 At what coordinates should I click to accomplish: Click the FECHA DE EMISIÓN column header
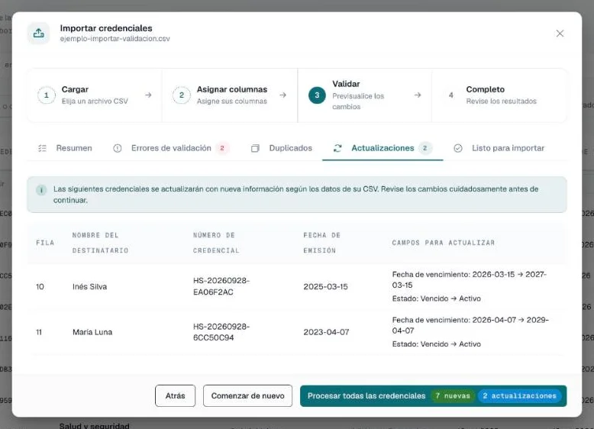click(x=321, y=243)
